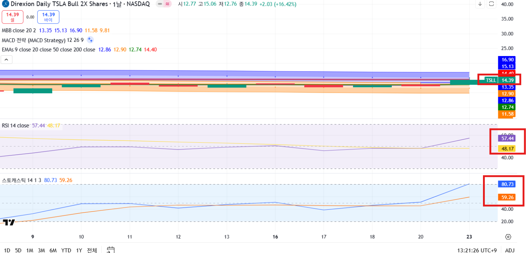
Task: Select the 6M date range
Action: point(53,250)
